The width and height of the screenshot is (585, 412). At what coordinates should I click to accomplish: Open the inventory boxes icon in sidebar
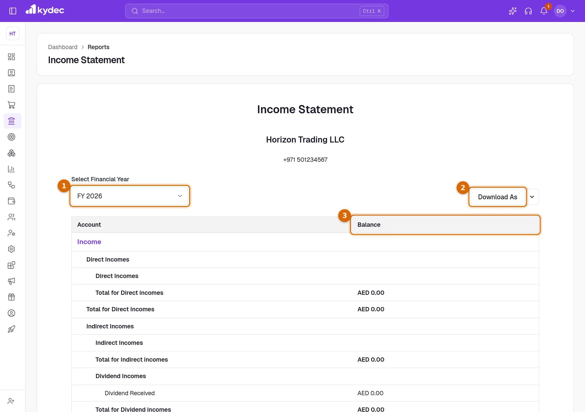tap(11, 153)
